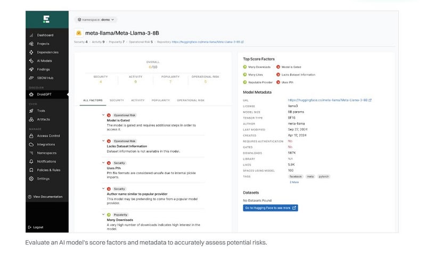Click the Tools rocket icon
Screen dimensions: 426x264
pyautogui.click(x=31, y=111)
